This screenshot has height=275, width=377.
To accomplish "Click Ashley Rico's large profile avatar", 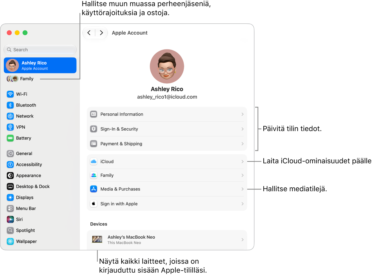I will click(167, 66).
